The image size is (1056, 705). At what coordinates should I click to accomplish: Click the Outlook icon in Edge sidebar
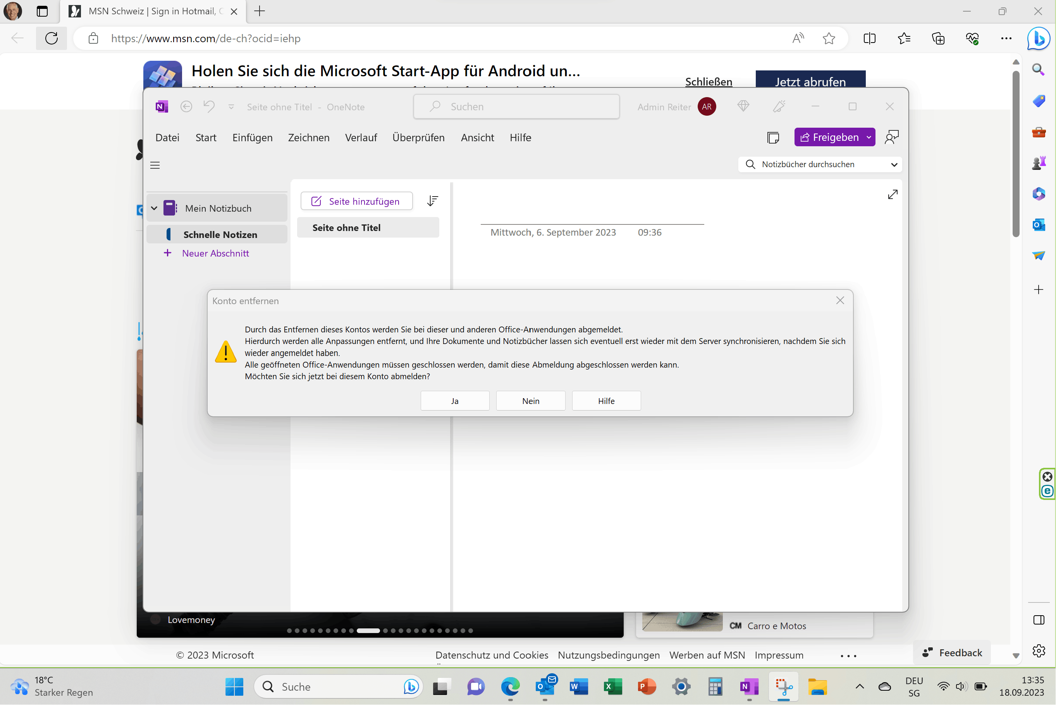[x=1039, y=224]
